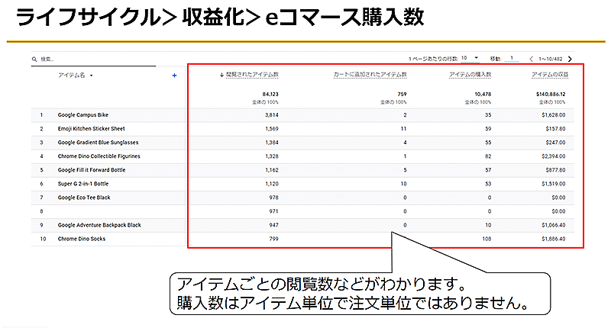Sort by アイテムの購入数 column header
Image resolution: width=611 pixels, height=328 pixels.
[469, 75]
